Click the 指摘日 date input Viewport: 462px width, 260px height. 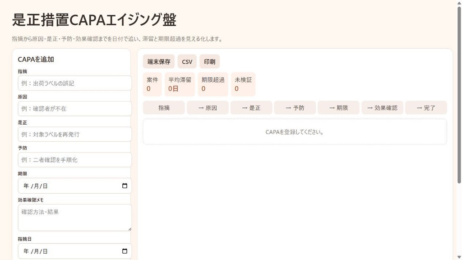pyautogui.click(x=75, y=251)
